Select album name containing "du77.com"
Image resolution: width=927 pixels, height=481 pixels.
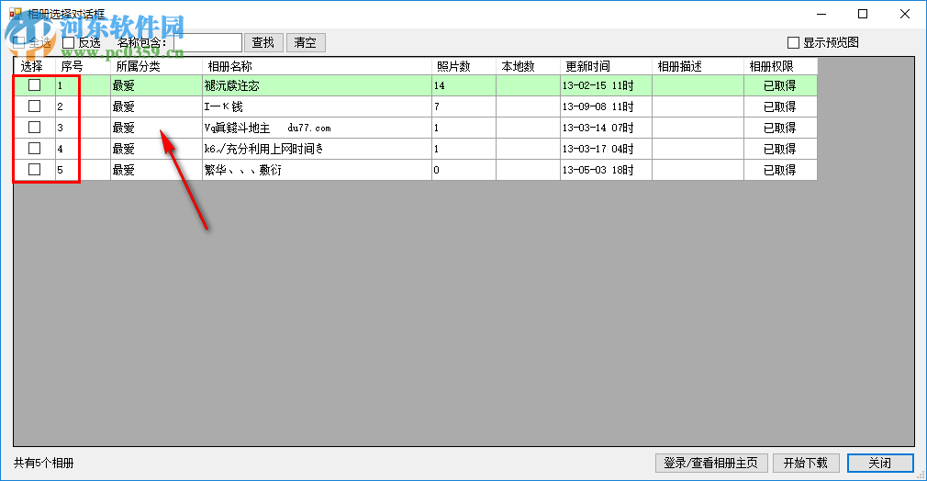(x=317, y=128)
